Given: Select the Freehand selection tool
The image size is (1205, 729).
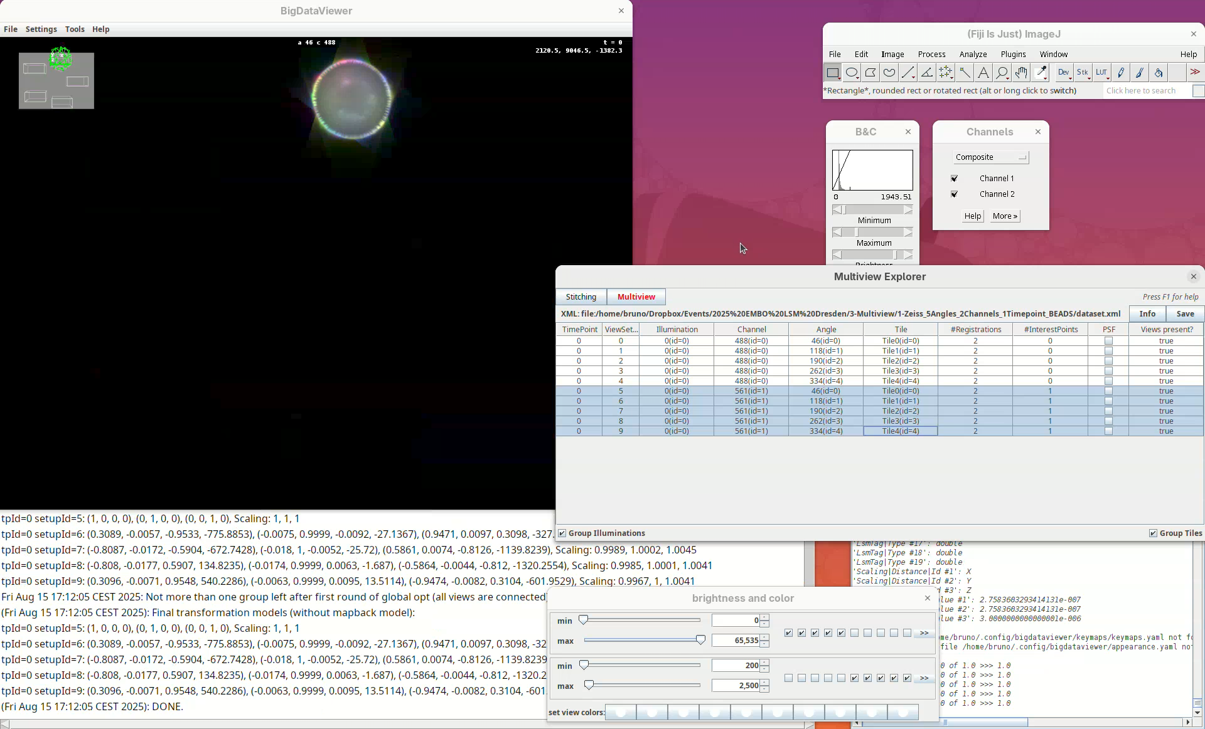Looking at the screenshot, I should pos(889,73).
